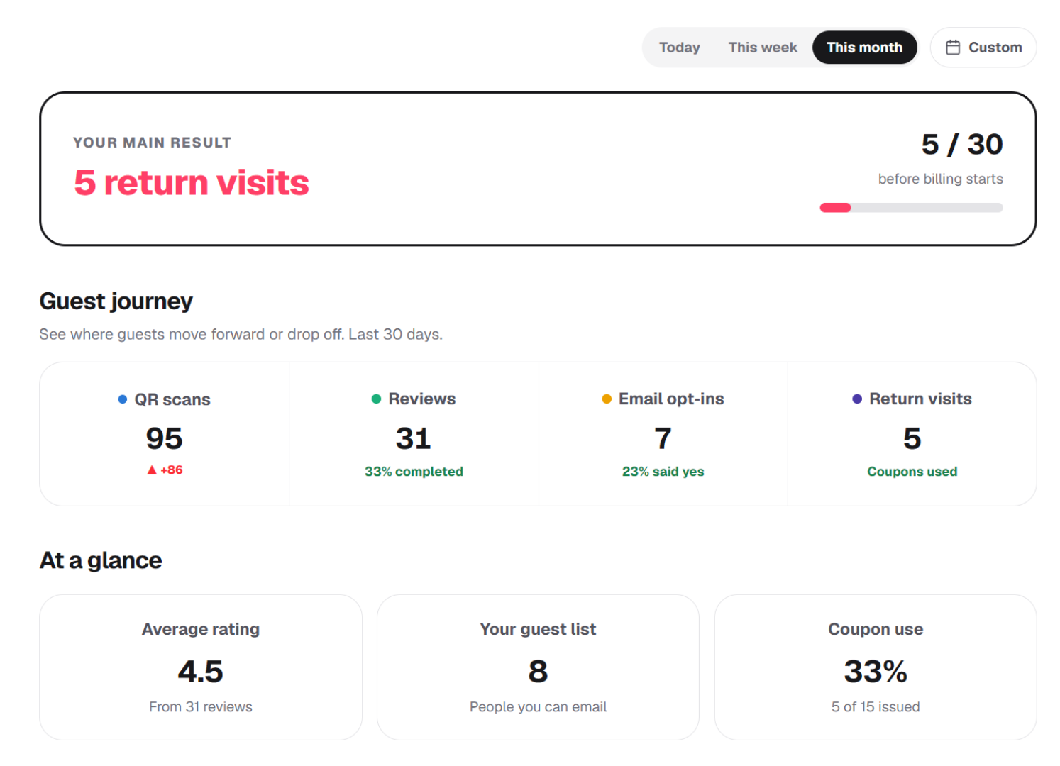The width and height of the screenshot is (1060, 766).
Task: Open the Return visits Coupons used card
Action: [x=912, y=434]
